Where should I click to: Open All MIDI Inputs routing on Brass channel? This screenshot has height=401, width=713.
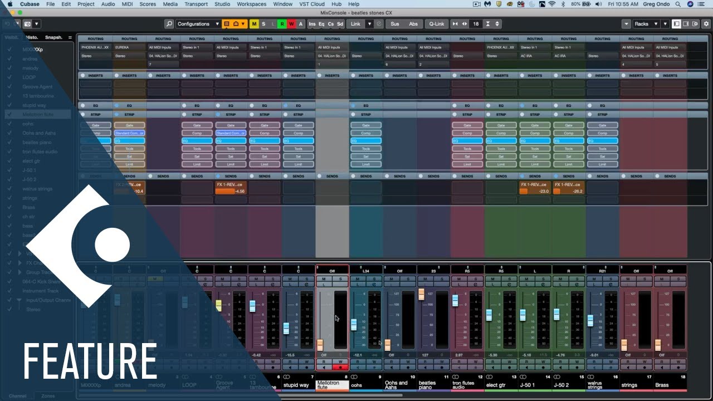(670, 47)
